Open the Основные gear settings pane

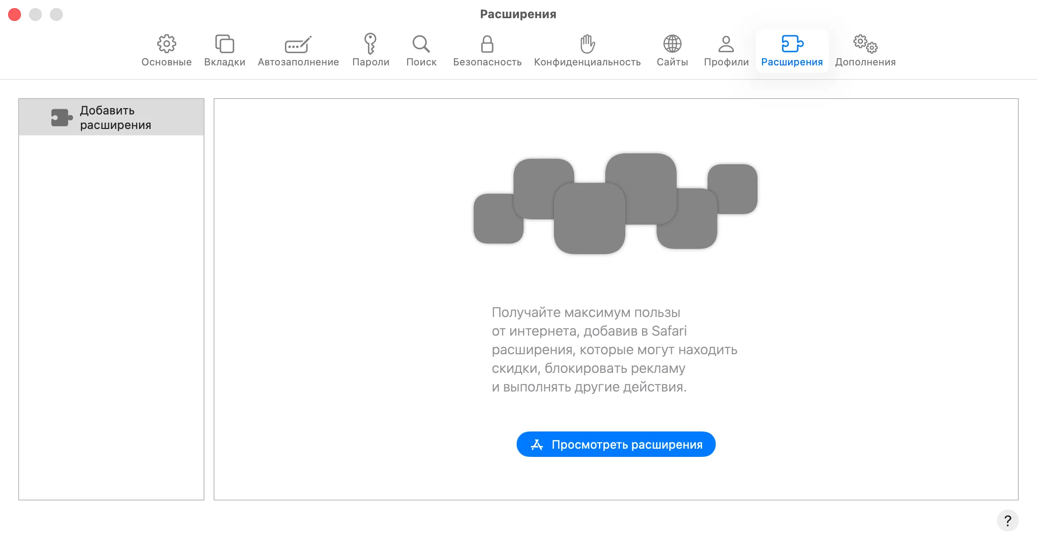tap(166, 50)
